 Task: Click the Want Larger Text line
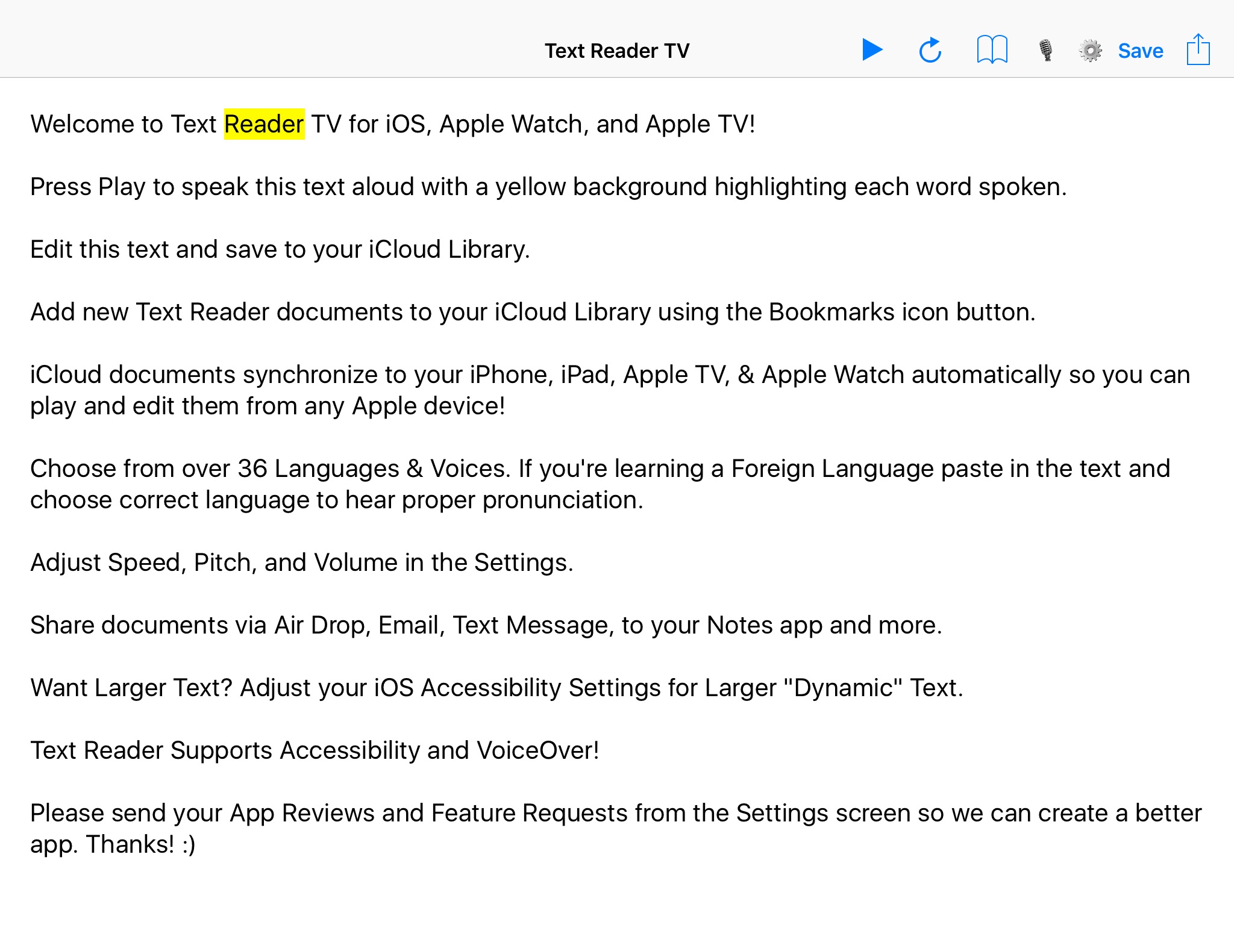pyautogui.click(x=496, y=688)
